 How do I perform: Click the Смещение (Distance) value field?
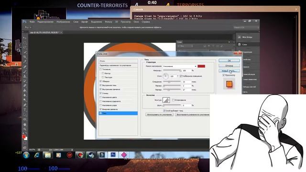[x=186, y=82]
